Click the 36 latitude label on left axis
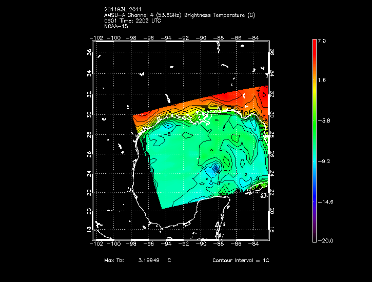The height and width of the screenshot is (282, 372). [x=89, y=52]
